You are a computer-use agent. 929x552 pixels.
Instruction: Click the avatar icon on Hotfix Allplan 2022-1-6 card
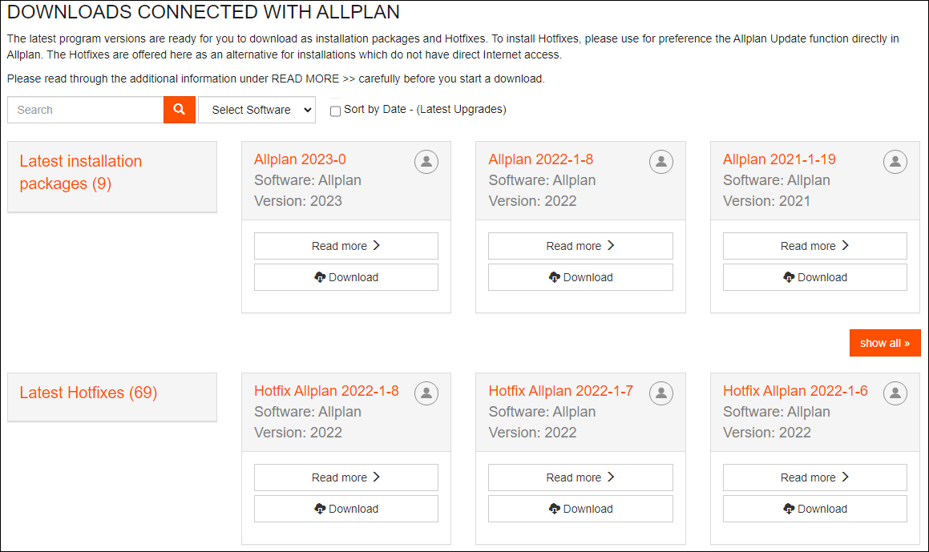(x=895, y=393)
